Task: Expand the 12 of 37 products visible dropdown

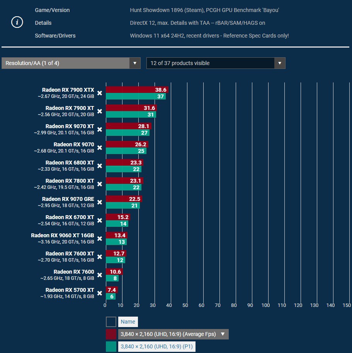Action: pyautogui.click(x=216, y=63)
